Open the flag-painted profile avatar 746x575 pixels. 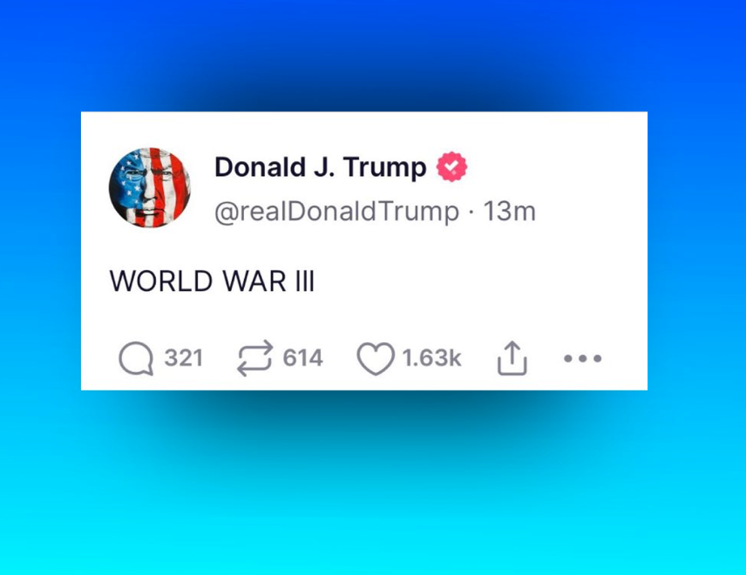click(x=150, y=187)
